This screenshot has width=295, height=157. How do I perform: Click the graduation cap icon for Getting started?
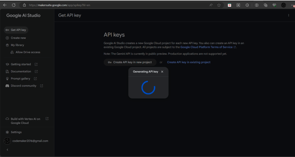[7, 64]
